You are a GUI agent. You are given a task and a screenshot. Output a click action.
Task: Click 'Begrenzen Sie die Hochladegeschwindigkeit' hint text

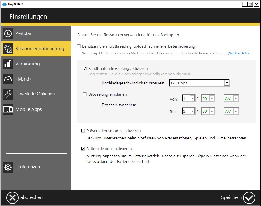coord(140,74)
